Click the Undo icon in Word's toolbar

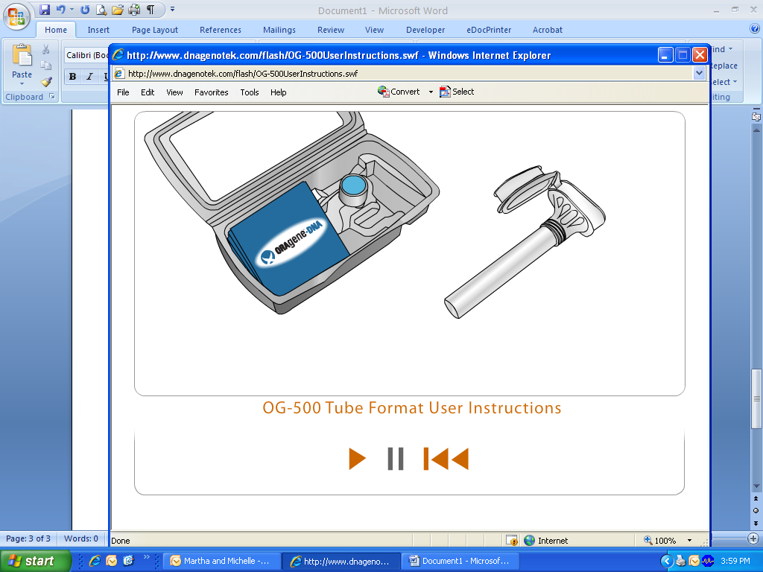pos(60,10)
